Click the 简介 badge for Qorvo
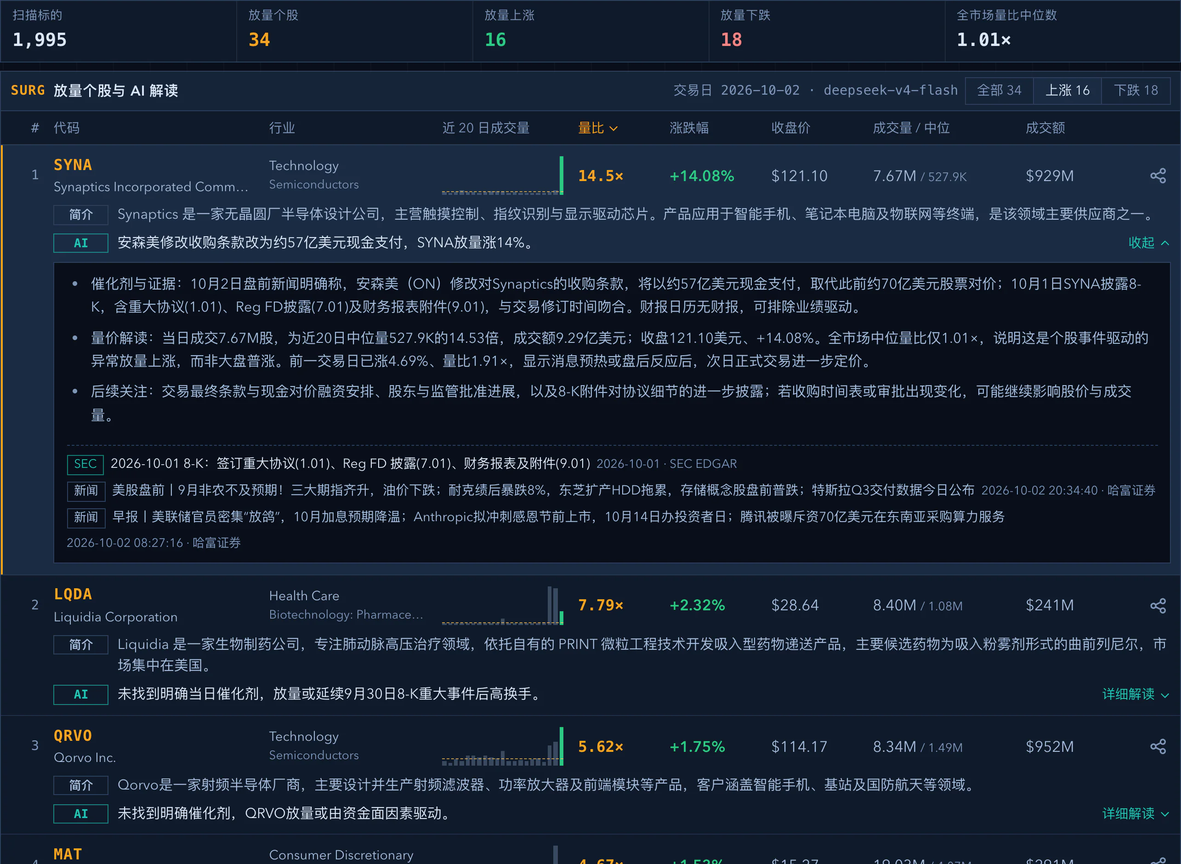This screenshot has width=1181, height=864. (x=81, y=785)
